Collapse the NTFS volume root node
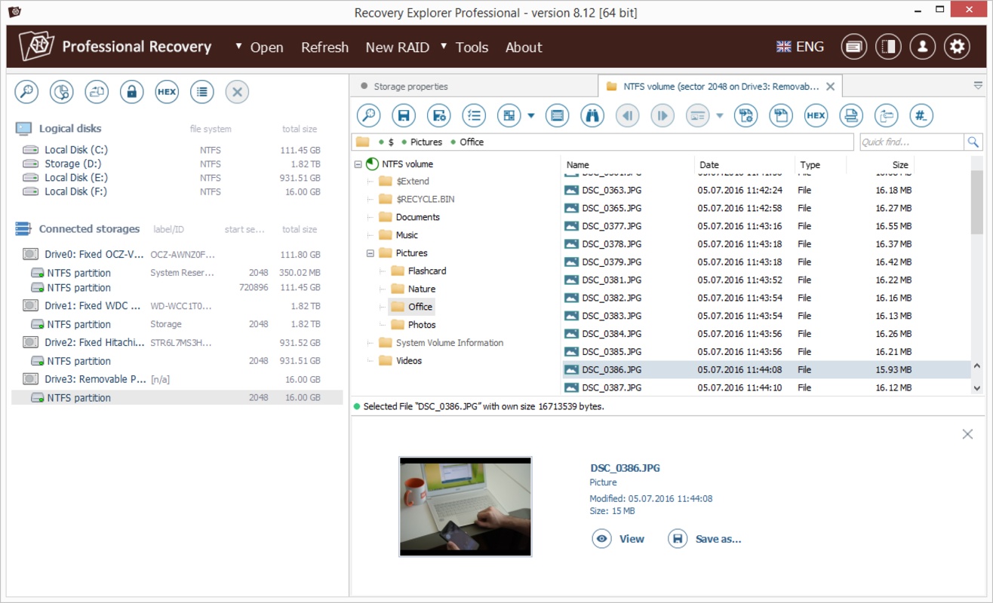Image resolution: width=993 pixels, height=603 pixels. (x=358, y=164)
